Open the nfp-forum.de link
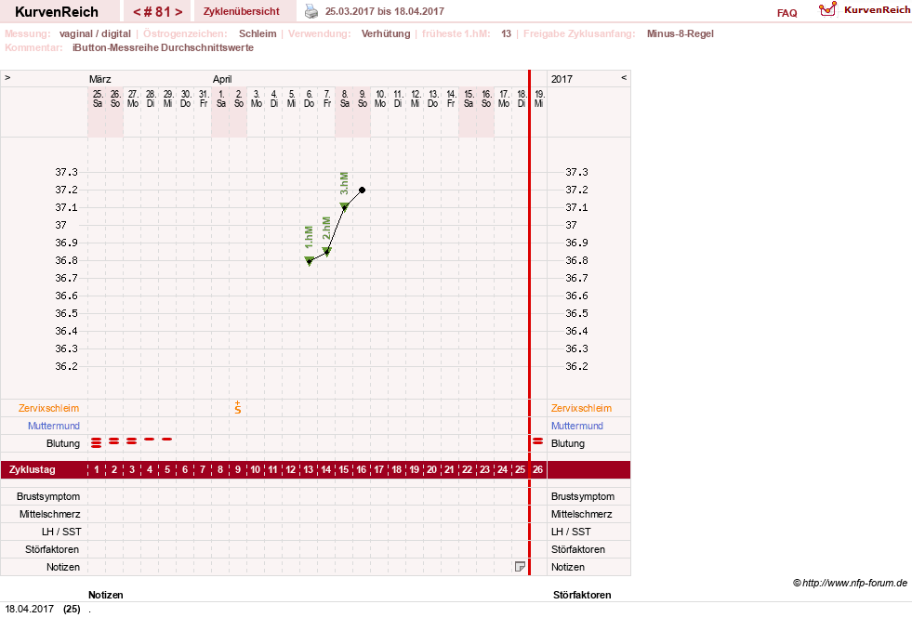 coord(850,583)
